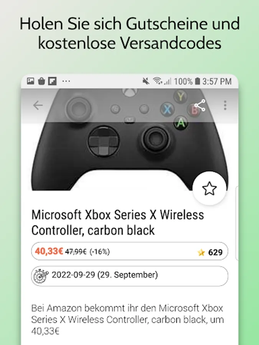Viewport: 259px width, 345px height.
Task: Tap the Wi-Fi signal status icon
Action: point(157,81)
